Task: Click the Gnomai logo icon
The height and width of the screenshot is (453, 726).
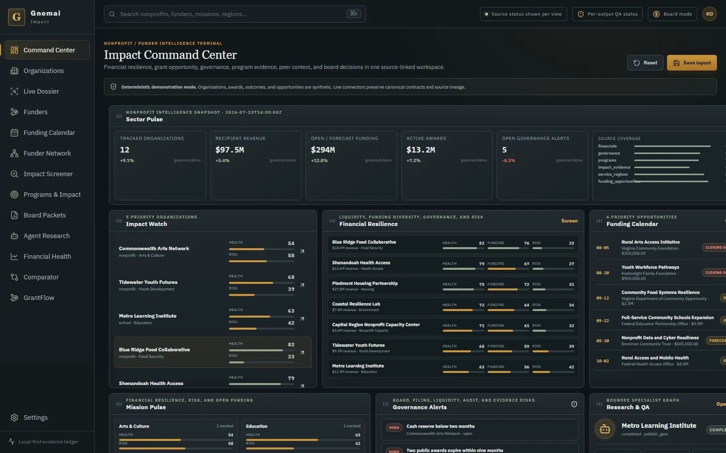Action: (17, 17)
